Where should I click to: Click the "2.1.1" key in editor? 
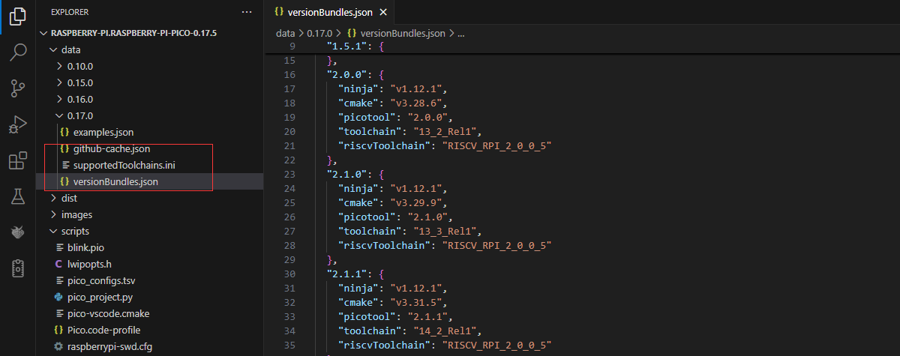(348, 274)
